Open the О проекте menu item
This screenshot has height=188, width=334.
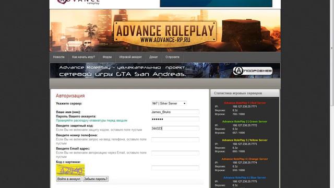click(172, 57)
